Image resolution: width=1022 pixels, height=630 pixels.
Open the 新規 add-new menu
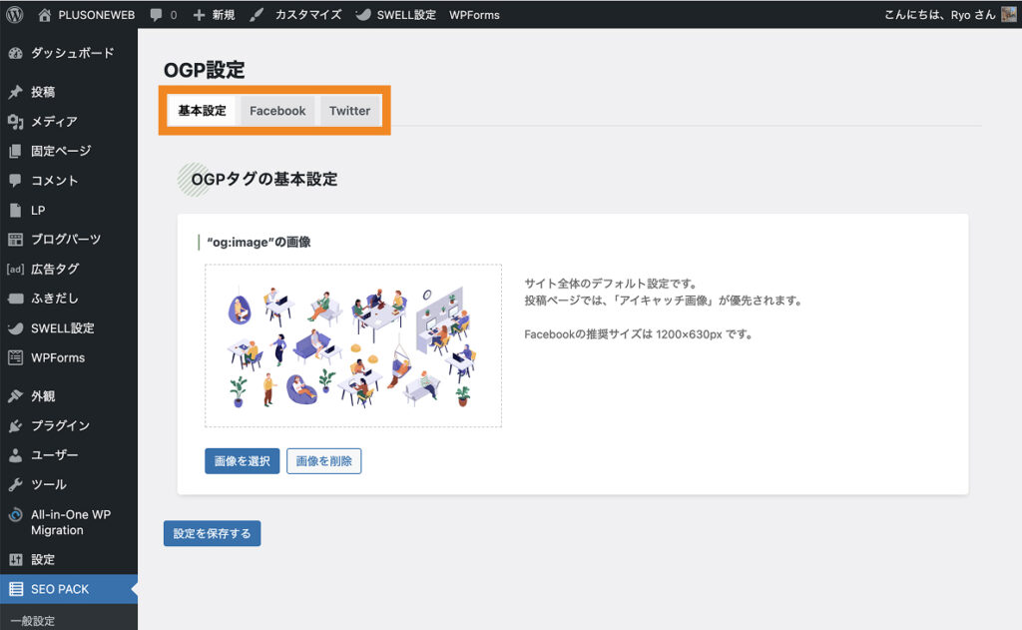(x=214, y=15)
